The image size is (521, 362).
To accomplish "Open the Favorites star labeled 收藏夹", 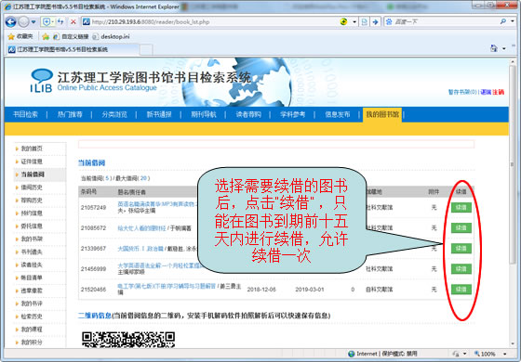I will [x=20, y=36].
